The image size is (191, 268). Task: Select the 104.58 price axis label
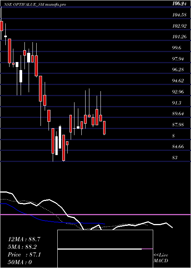pos(179,15)
